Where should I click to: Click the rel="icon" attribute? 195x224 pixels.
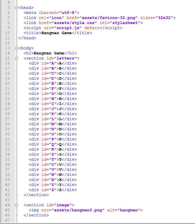(x=51, y=18)
